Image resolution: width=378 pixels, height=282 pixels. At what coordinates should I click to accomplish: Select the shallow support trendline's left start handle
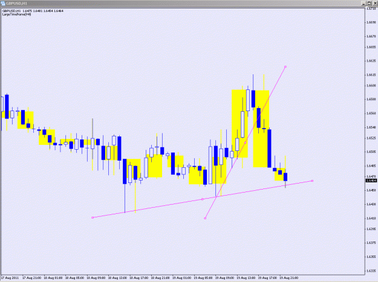pos(93,217)
